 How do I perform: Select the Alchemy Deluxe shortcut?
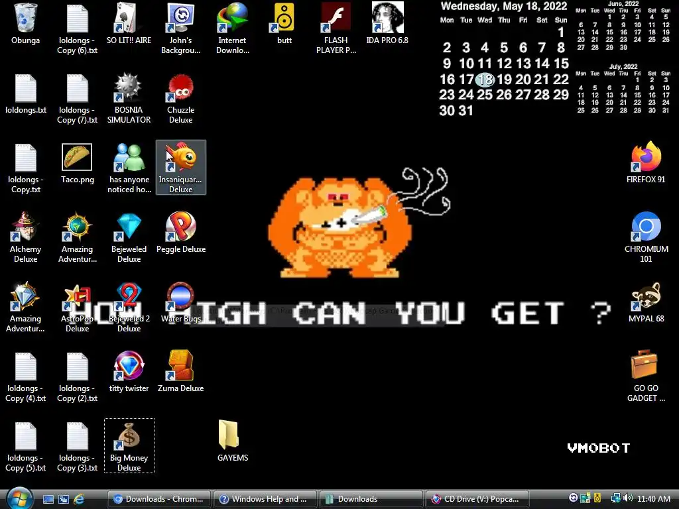[26, 238]
